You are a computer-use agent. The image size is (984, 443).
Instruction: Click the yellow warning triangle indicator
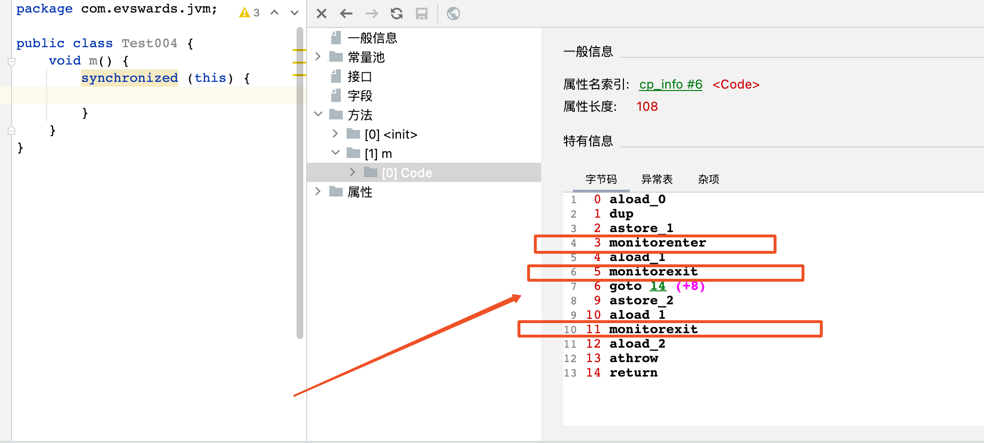point(245,13)
